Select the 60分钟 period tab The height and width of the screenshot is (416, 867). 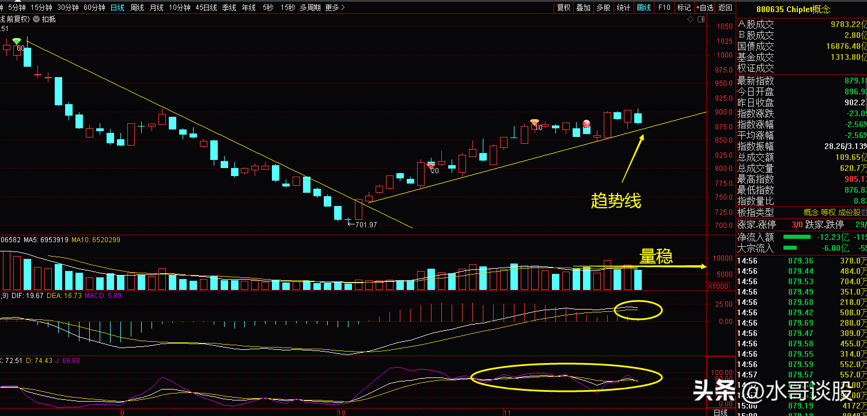(94, 7)
